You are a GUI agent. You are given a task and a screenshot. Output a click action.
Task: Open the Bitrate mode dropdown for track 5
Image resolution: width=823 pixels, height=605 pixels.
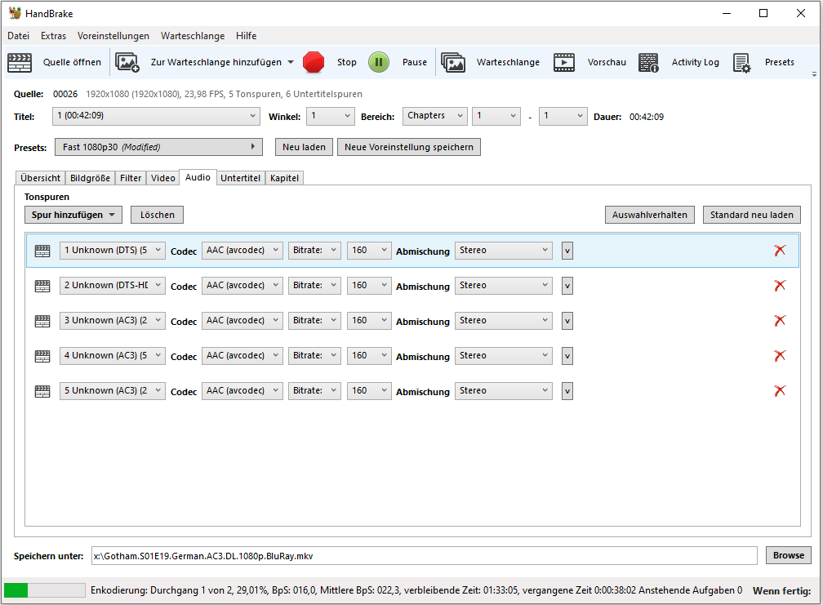tap(314, 391)
